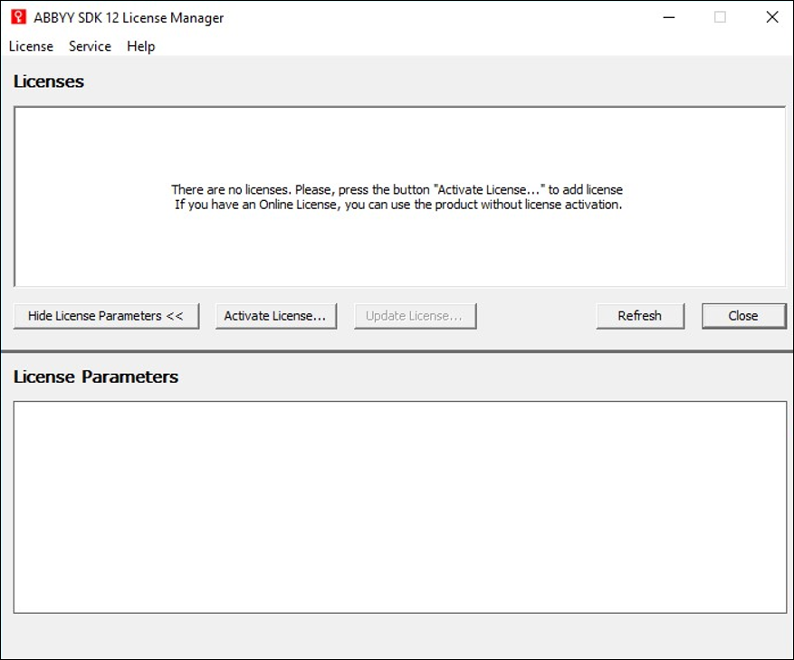Click the Close button to exit License Manager

coord(742,315)
